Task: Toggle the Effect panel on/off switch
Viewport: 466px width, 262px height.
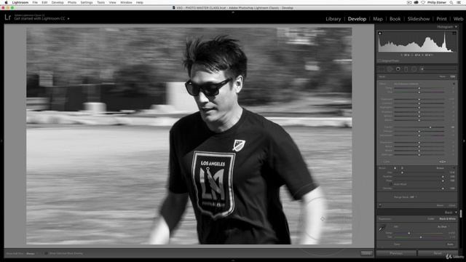Action: 454,84
